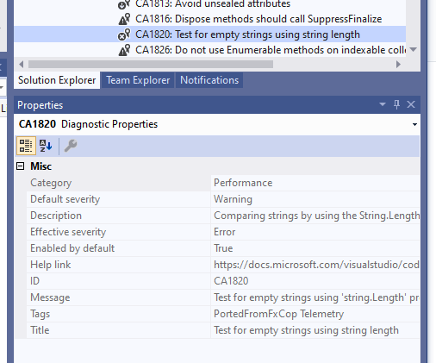
Task: Click the Message value about 'string.Length'
Action: click(315, 297)
